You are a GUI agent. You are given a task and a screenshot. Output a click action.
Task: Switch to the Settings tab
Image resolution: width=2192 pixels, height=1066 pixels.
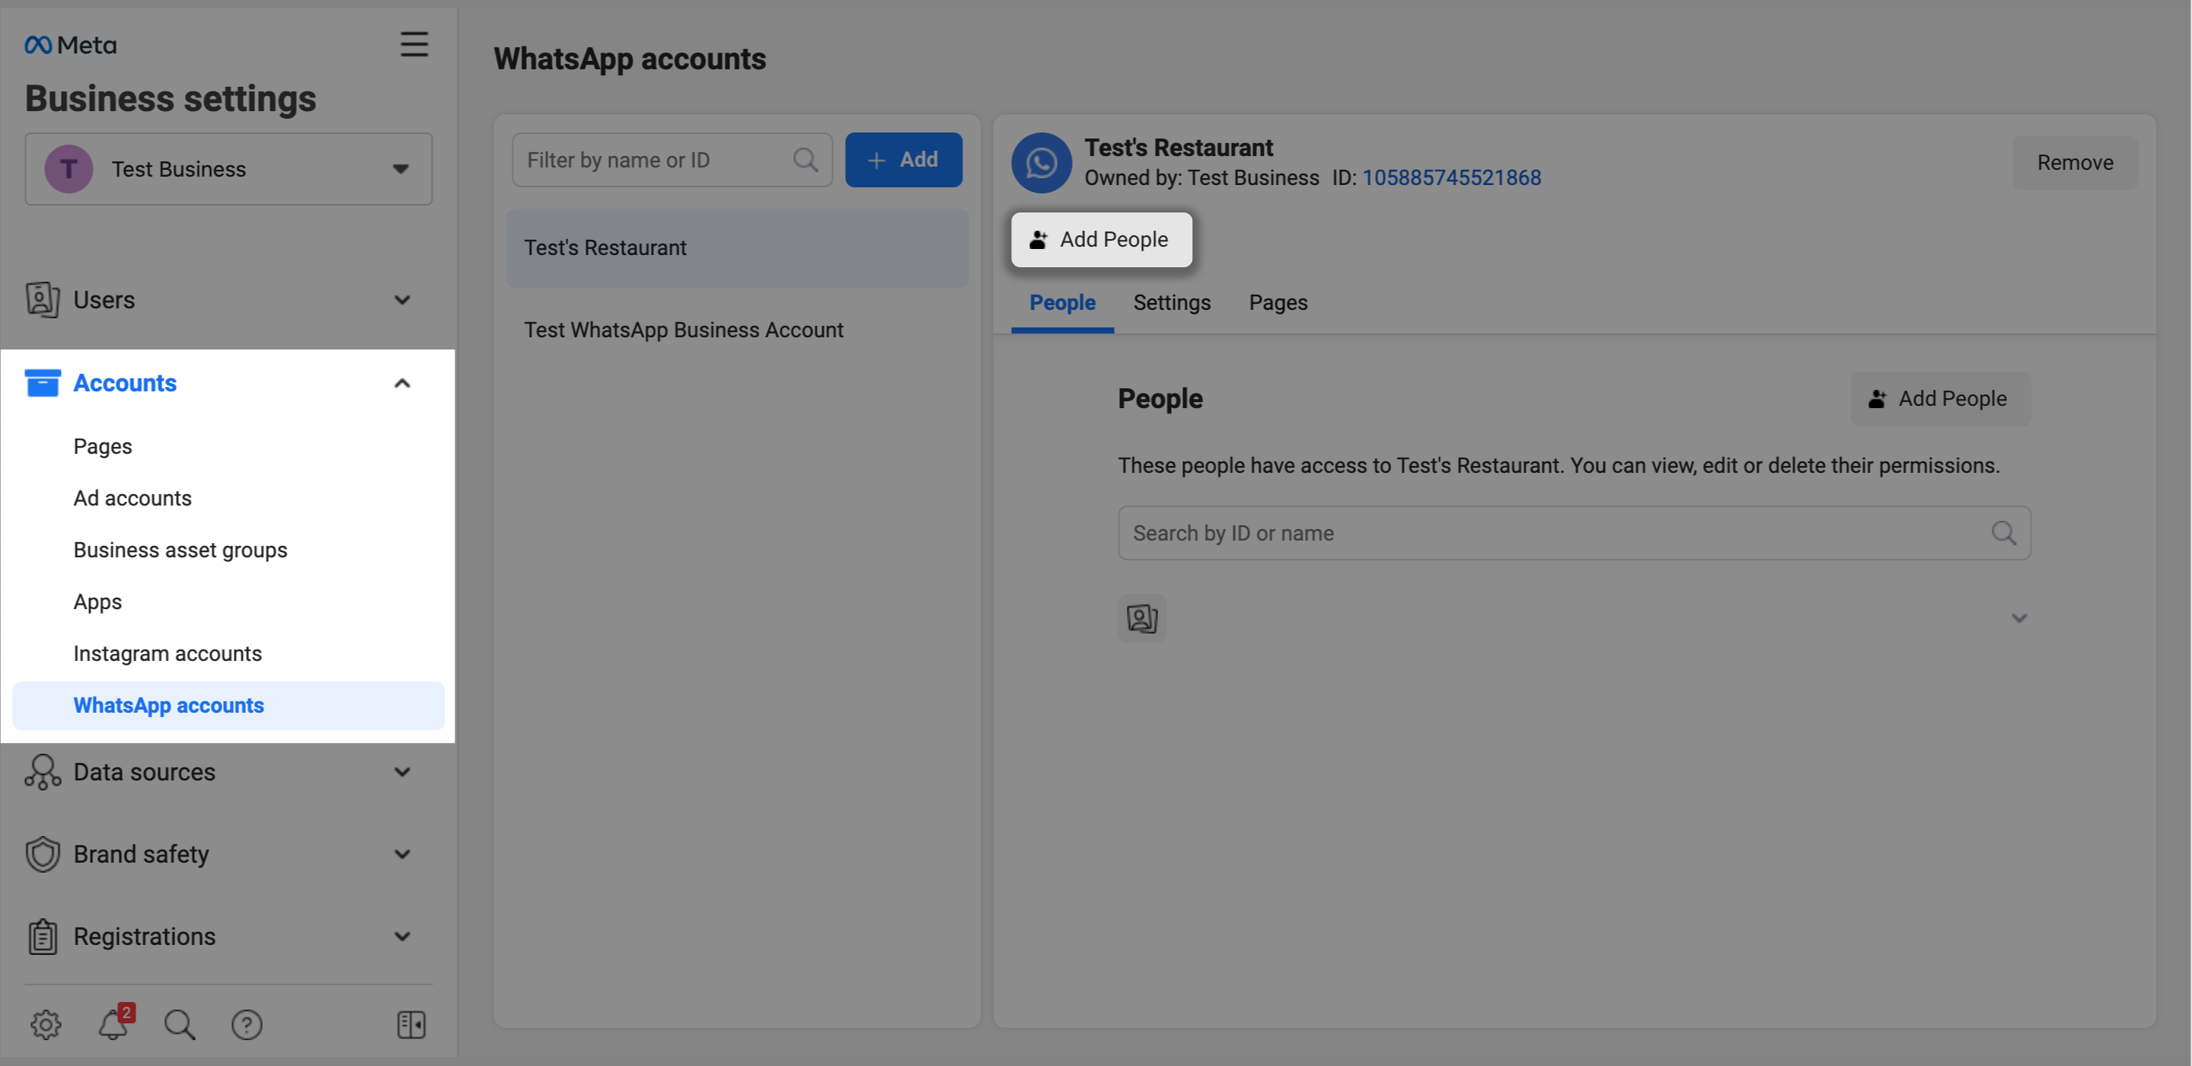tap(1171, 303)
